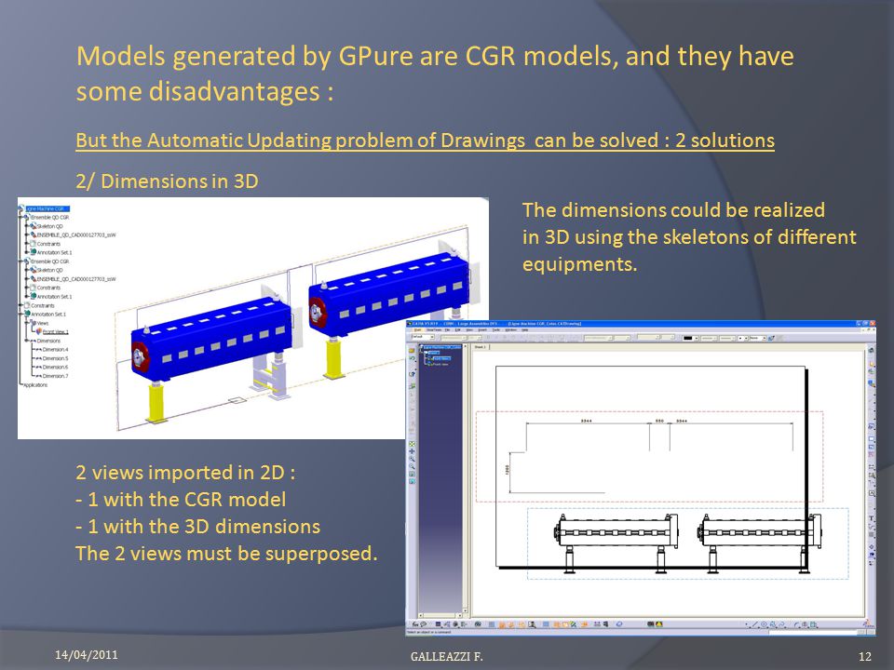Click the tree panel vertical scrollbar

(x=466, y=478)
